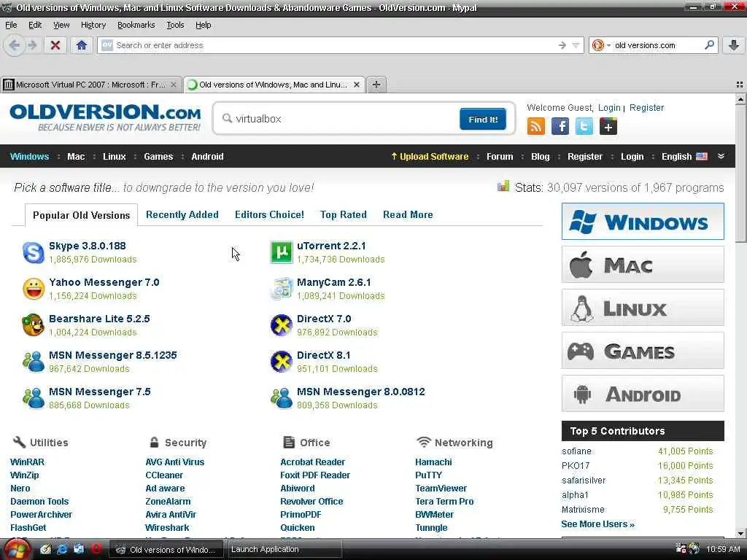This screenshot has height=560, width=747.
Task: Switch to the Top Rated tab
Action: pyautogui.click(x=344, y=215)
